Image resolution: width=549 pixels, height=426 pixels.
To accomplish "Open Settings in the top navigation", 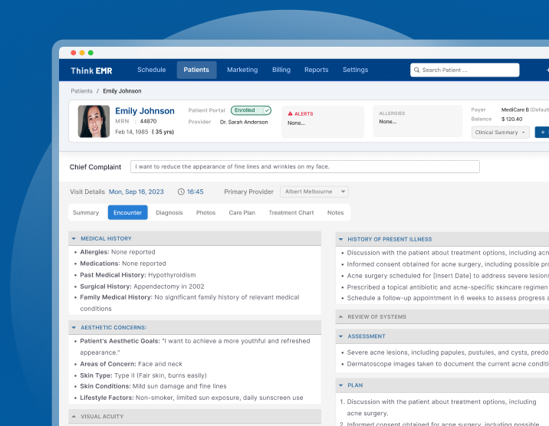I will point(355,70).
